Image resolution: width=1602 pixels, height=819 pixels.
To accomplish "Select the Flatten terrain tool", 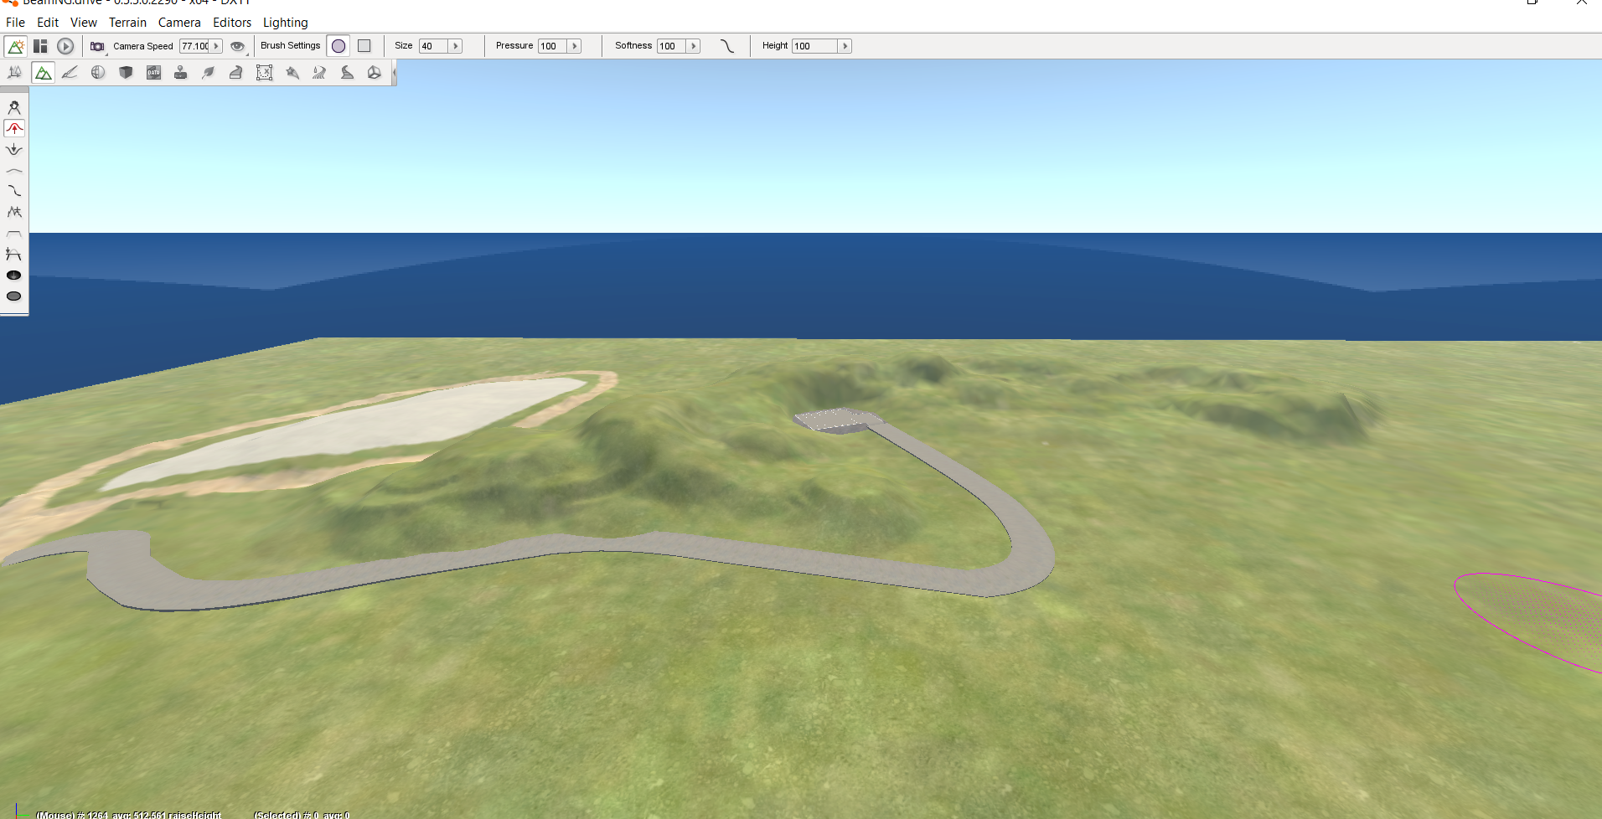I will [x=14, y=233].
